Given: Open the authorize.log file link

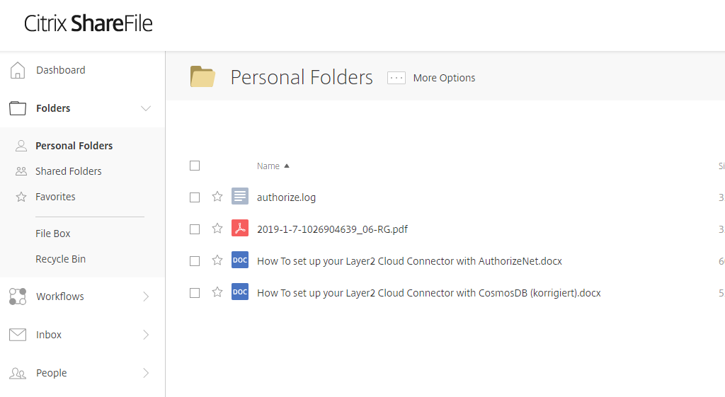Looking at the screenshot, I should [x=286, y=197].
